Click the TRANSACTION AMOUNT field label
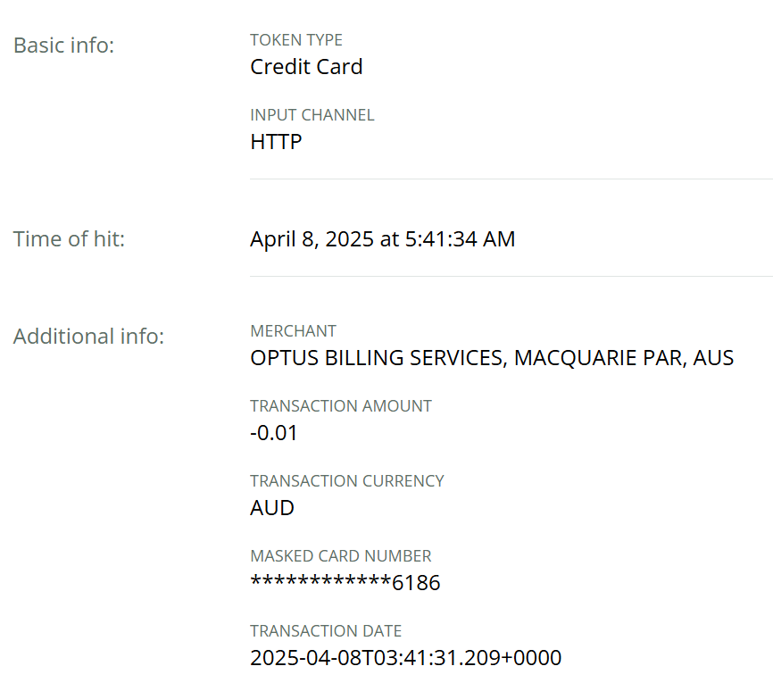773x683 pixels. (341, 406)
